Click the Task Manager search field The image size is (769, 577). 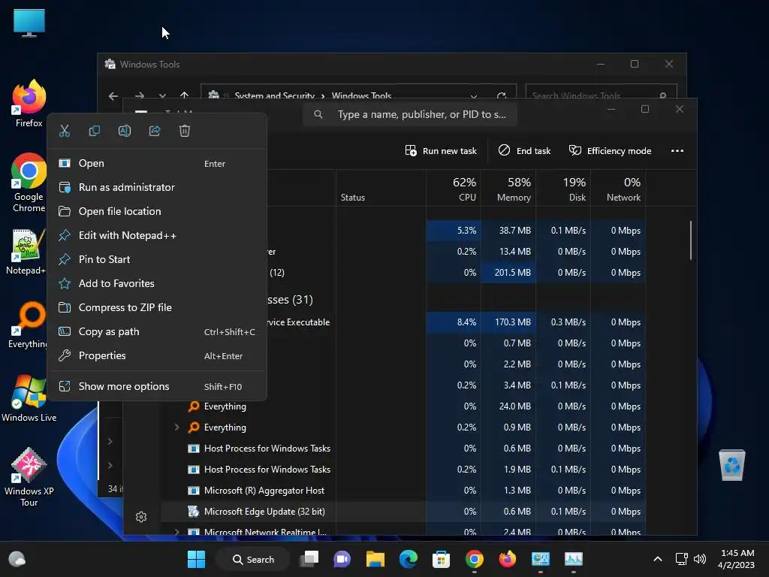point(410,115)
